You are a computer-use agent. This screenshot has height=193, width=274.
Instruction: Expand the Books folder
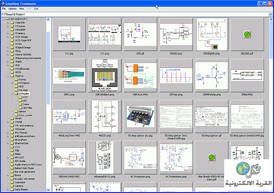[8, 175]
